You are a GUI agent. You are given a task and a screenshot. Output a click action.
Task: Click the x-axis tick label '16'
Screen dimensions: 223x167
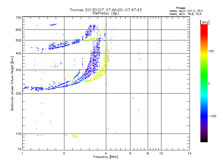[190, 153]
